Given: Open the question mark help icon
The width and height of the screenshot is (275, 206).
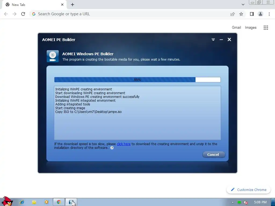Looking at the screenshot, I should coord(112,148).
